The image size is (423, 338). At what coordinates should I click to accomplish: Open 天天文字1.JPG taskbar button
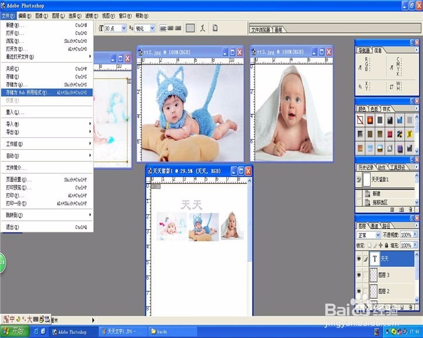coord(123,332)
